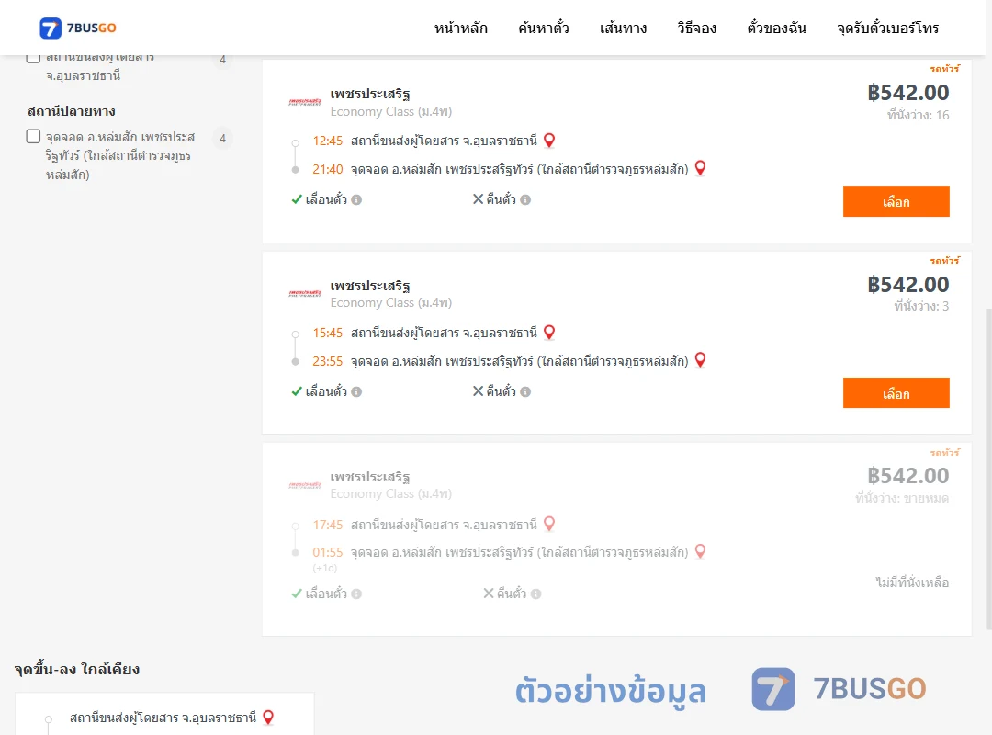This screenshot has height=735, width=992.
Task: Click the (+1d) next-day note under 01:55
Action: click(324, 568)
